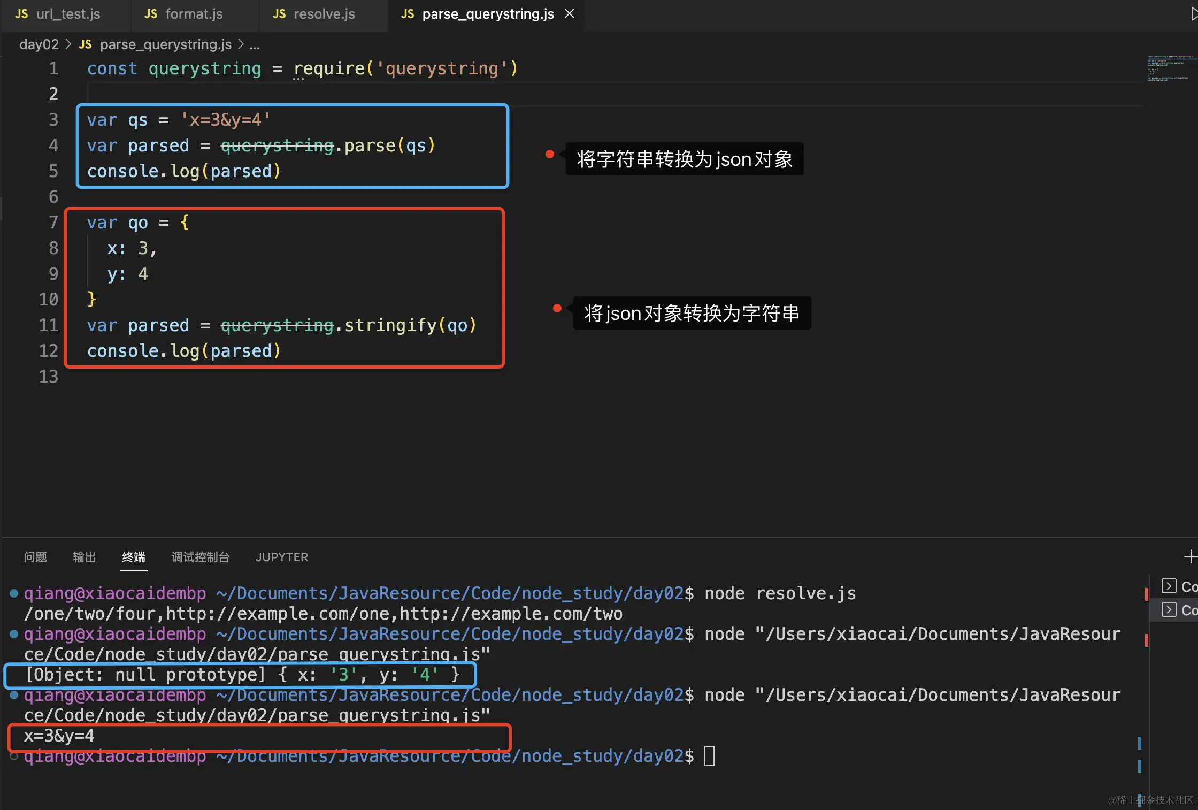Click day02 folder in breadcrumb
This screenshot has width=1198, height=810.
[39, 44]
